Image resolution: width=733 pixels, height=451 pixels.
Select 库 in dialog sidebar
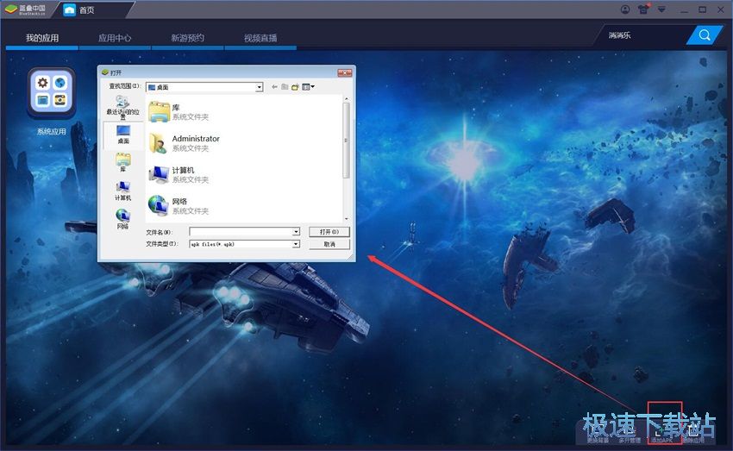tap(123, 163)
